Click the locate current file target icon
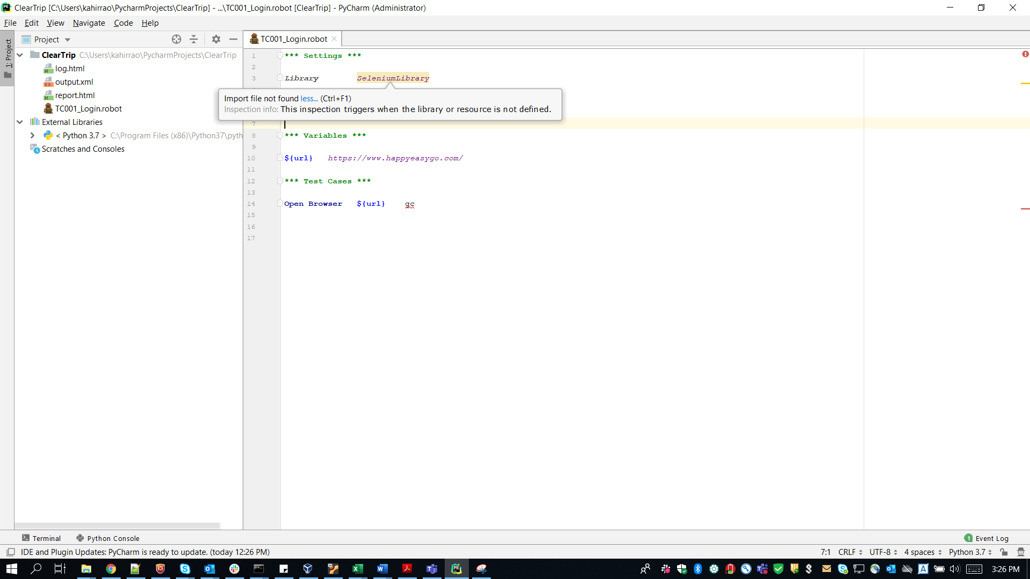1030x579 pixels. point(176,39)
